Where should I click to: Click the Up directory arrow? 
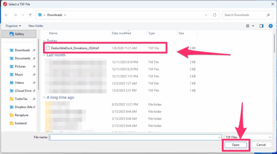[30, 15]
